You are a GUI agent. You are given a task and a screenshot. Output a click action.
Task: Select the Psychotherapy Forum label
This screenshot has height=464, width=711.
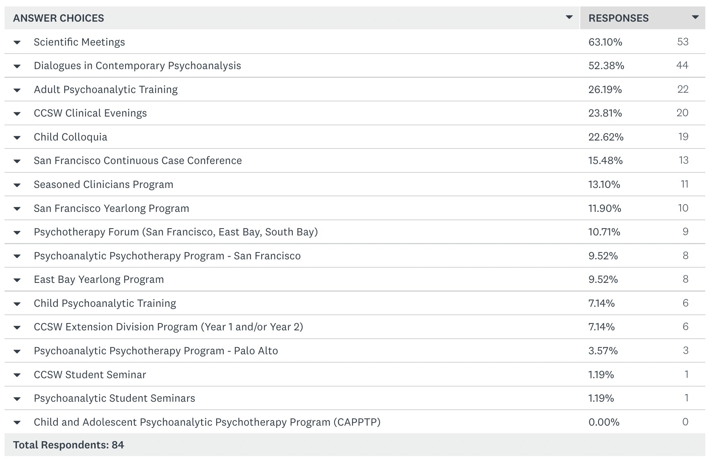pos(176,232)
